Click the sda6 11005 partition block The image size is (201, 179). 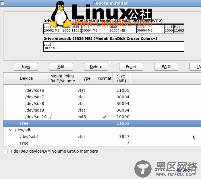76,29
